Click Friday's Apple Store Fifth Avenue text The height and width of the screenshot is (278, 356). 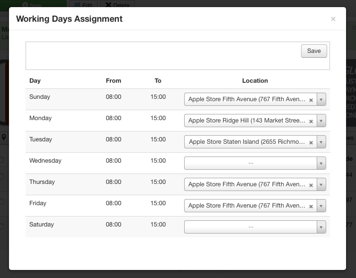247,206
